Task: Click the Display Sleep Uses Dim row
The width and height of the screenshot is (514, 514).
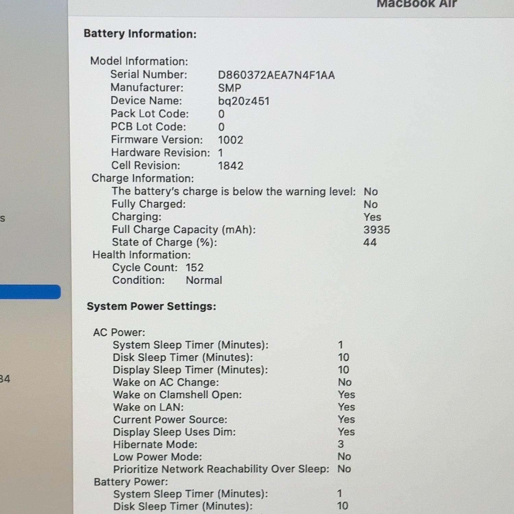Action: pos(234,431)
